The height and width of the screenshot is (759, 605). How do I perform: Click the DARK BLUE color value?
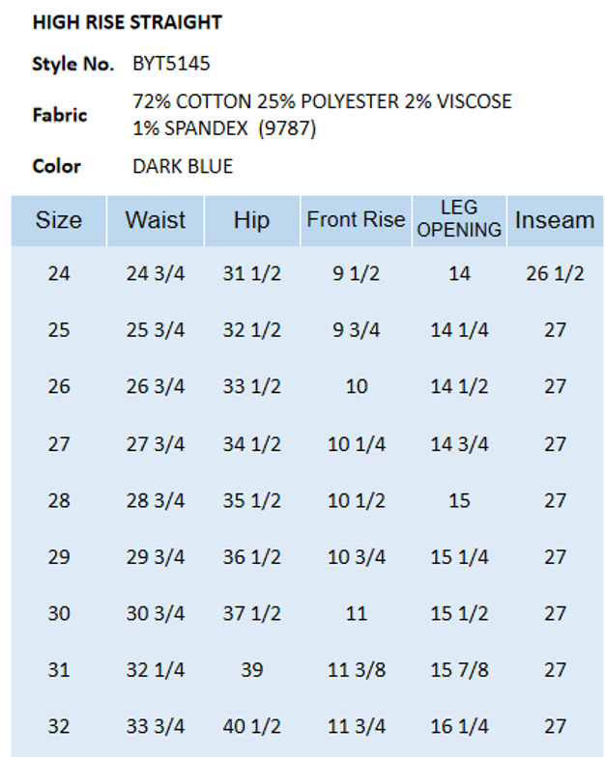point(183,166)
